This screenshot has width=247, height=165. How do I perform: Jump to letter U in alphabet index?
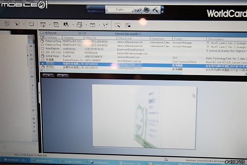tap(34, 131)
